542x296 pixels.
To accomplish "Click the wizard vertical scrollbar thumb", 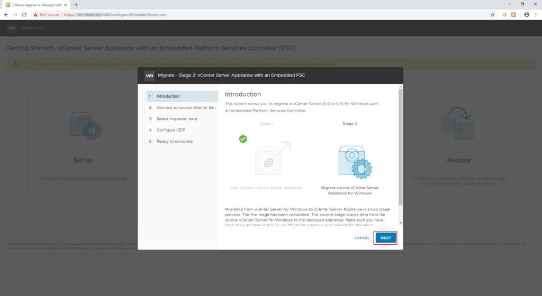I will click(x=401, y=147).
